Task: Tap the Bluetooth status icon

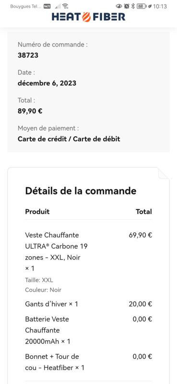Action: pyautogui.click(x=133, y=6)
